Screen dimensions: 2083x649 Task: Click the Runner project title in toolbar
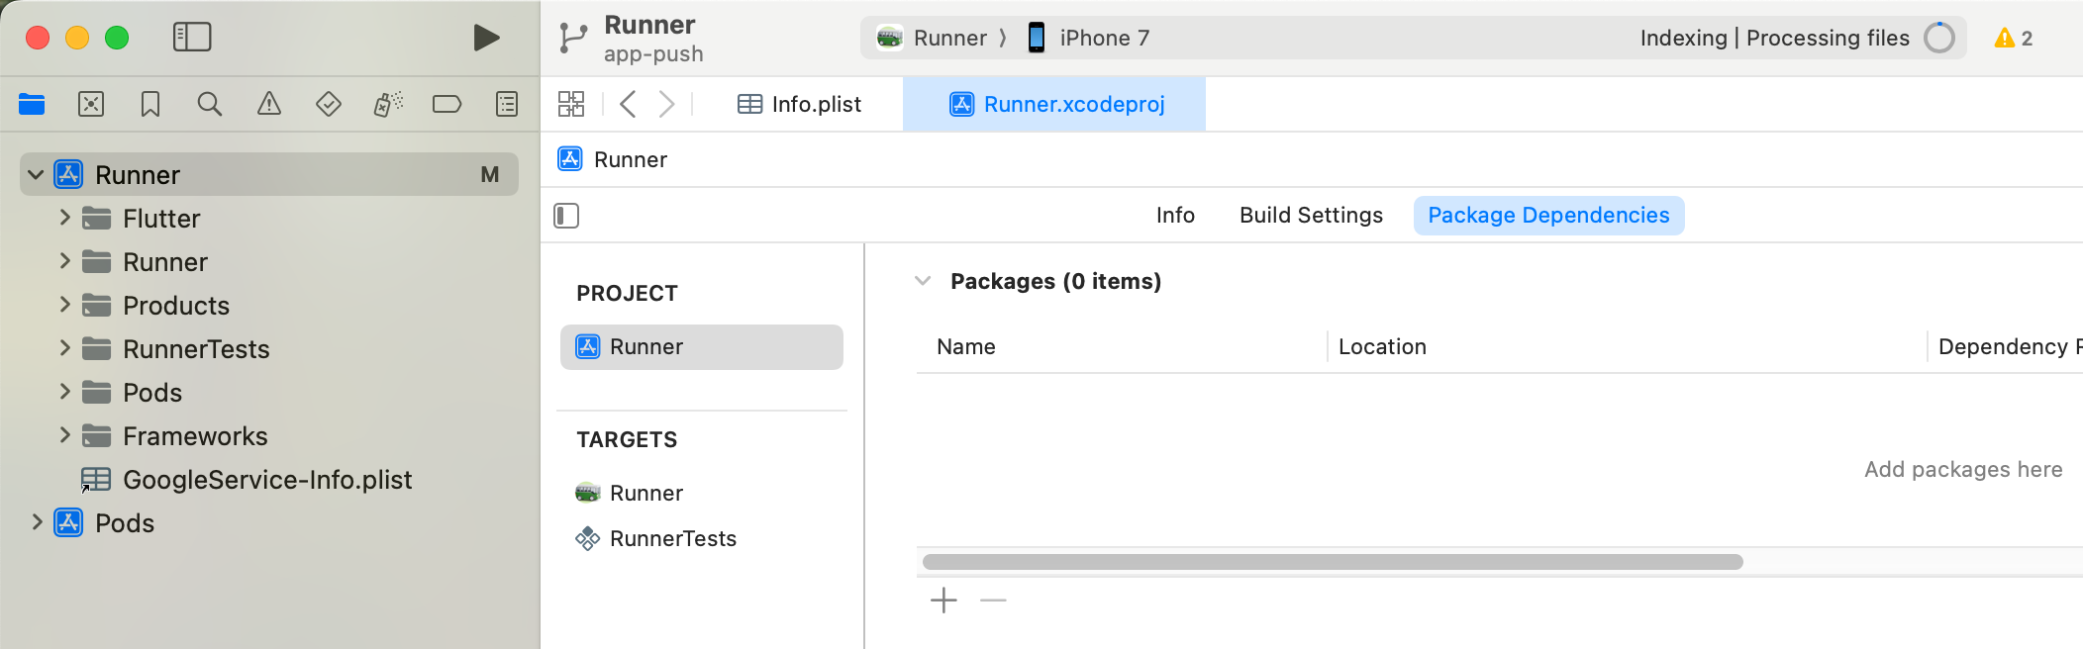[x=649, y=25]
